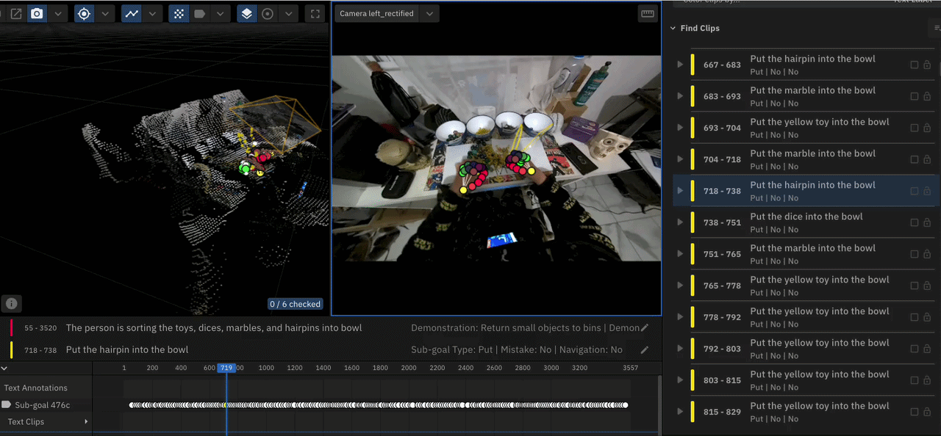Click the filter lines icon beside Find Clips
Image resolution: width=941 pixels, height=436 pixels.
pyautogui.click(x=937, y=28)
